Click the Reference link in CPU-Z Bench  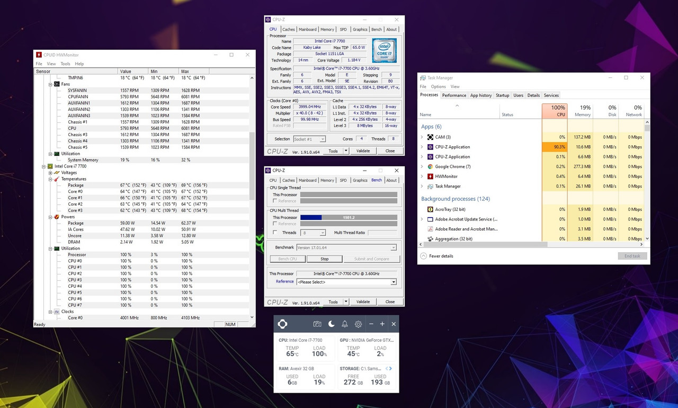point(284,281)
